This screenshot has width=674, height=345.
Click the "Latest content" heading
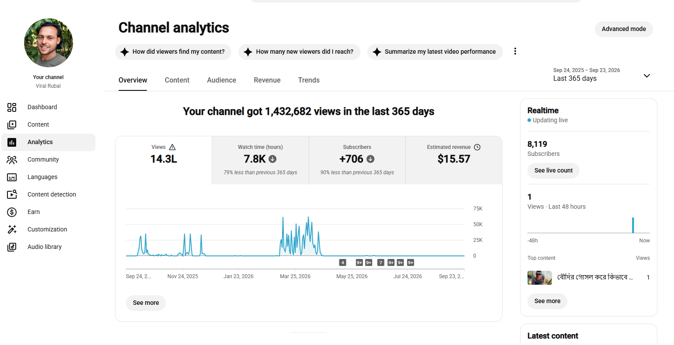[x=553, y=336]
